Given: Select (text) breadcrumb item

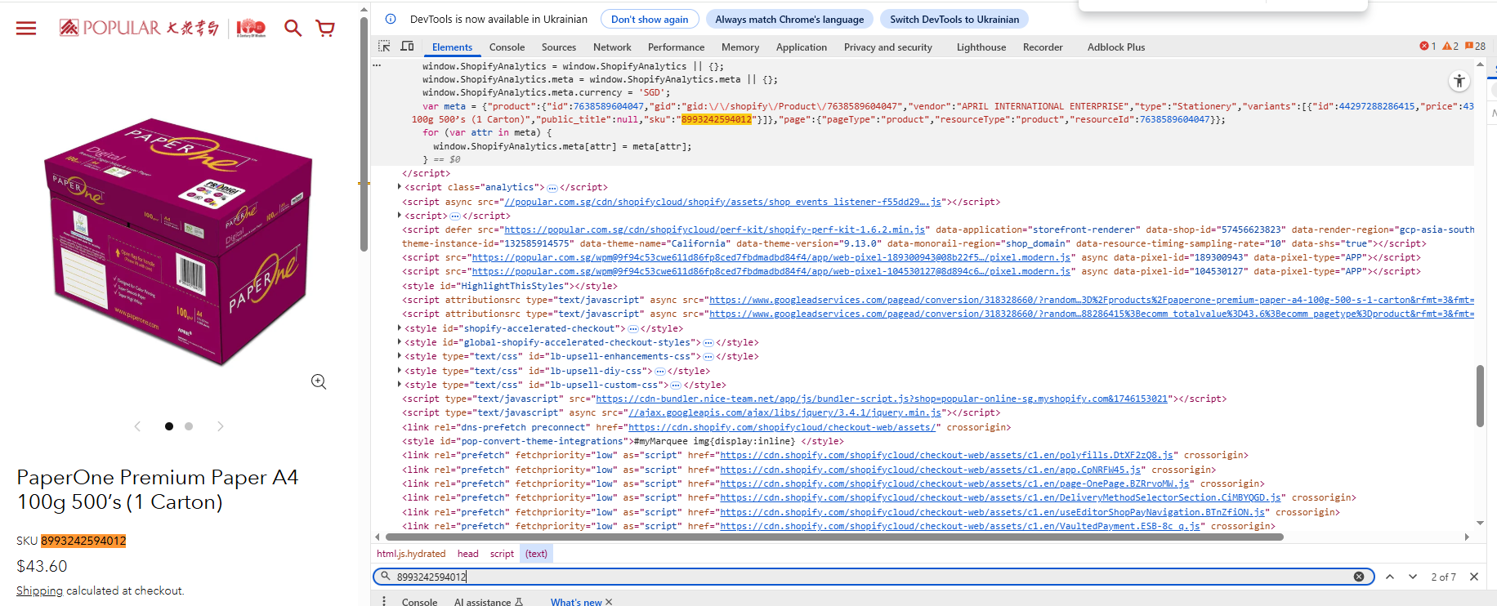Looking at the screenshot, I should tap(536, 554).
